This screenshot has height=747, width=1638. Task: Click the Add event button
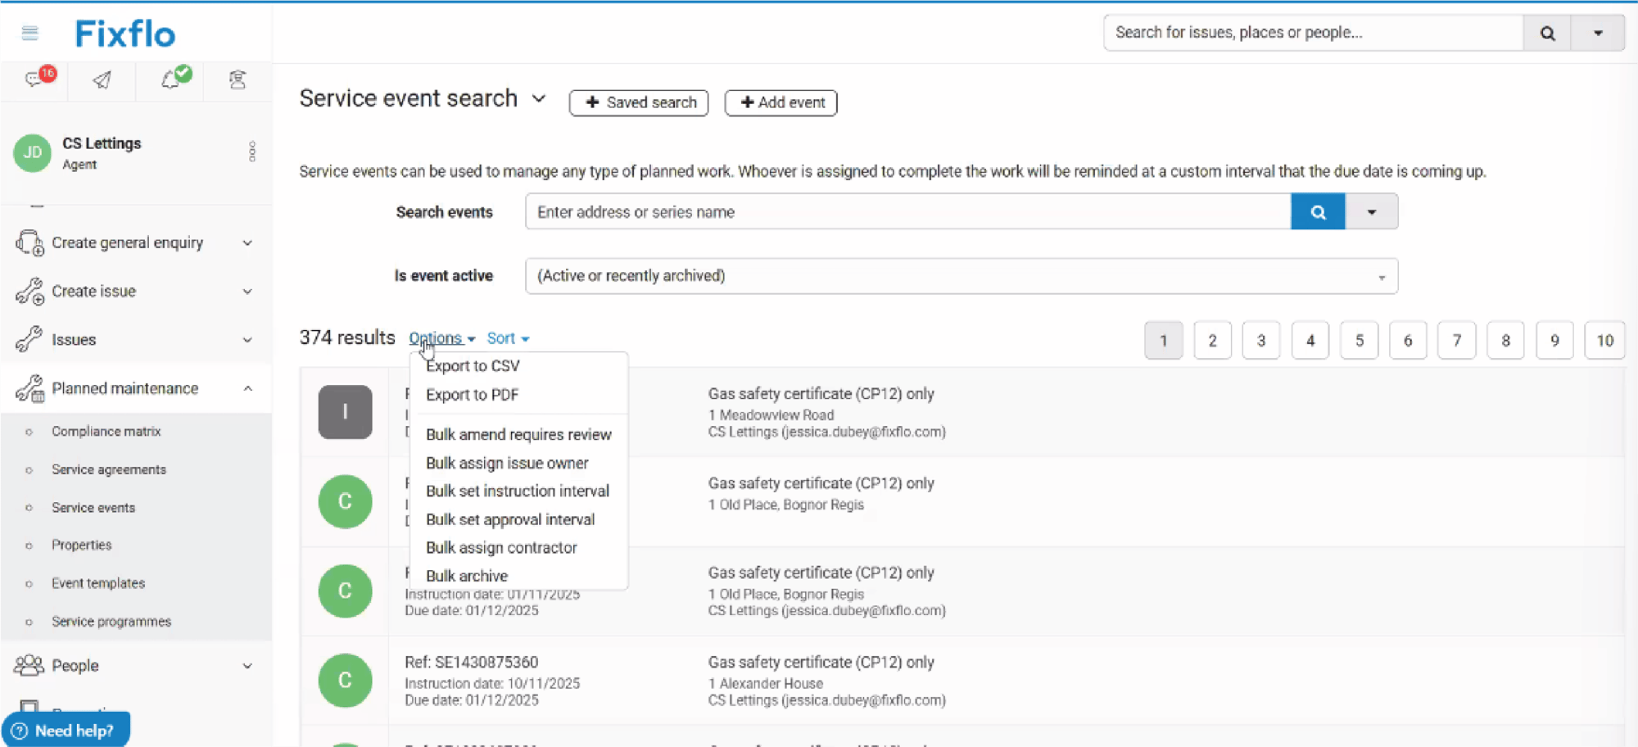click(781, 102)
